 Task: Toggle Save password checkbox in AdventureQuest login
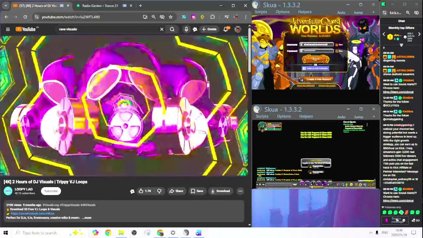(x=337, y=51)
